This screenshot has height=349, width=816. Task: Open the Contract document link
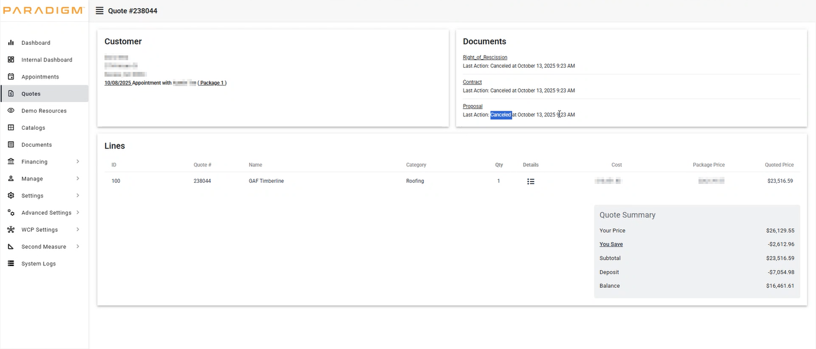[472, 82]
